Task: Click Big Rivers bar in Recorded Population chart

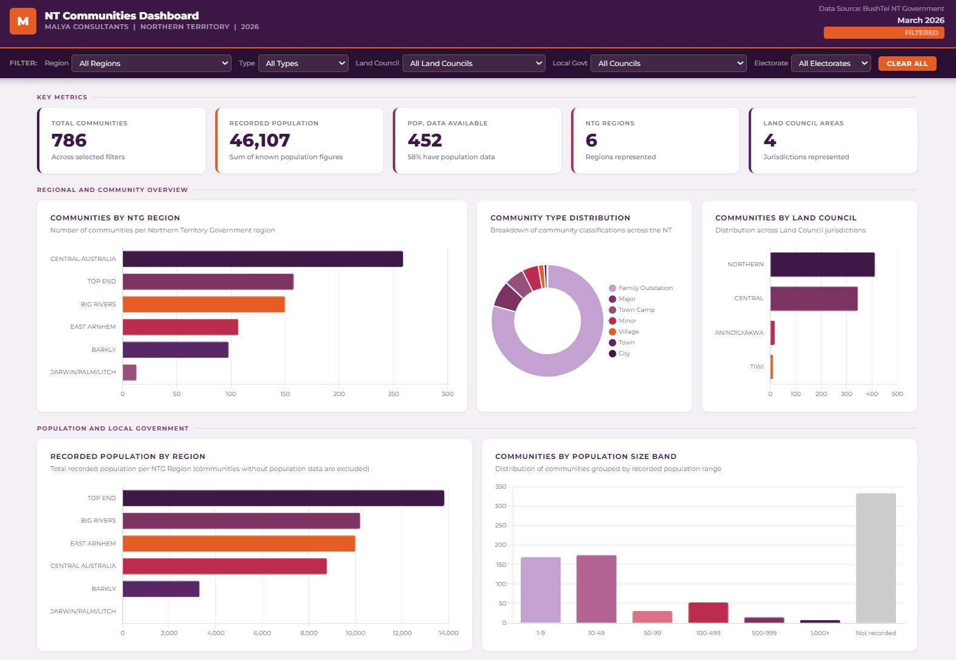Action: click(x=241, y=521)
